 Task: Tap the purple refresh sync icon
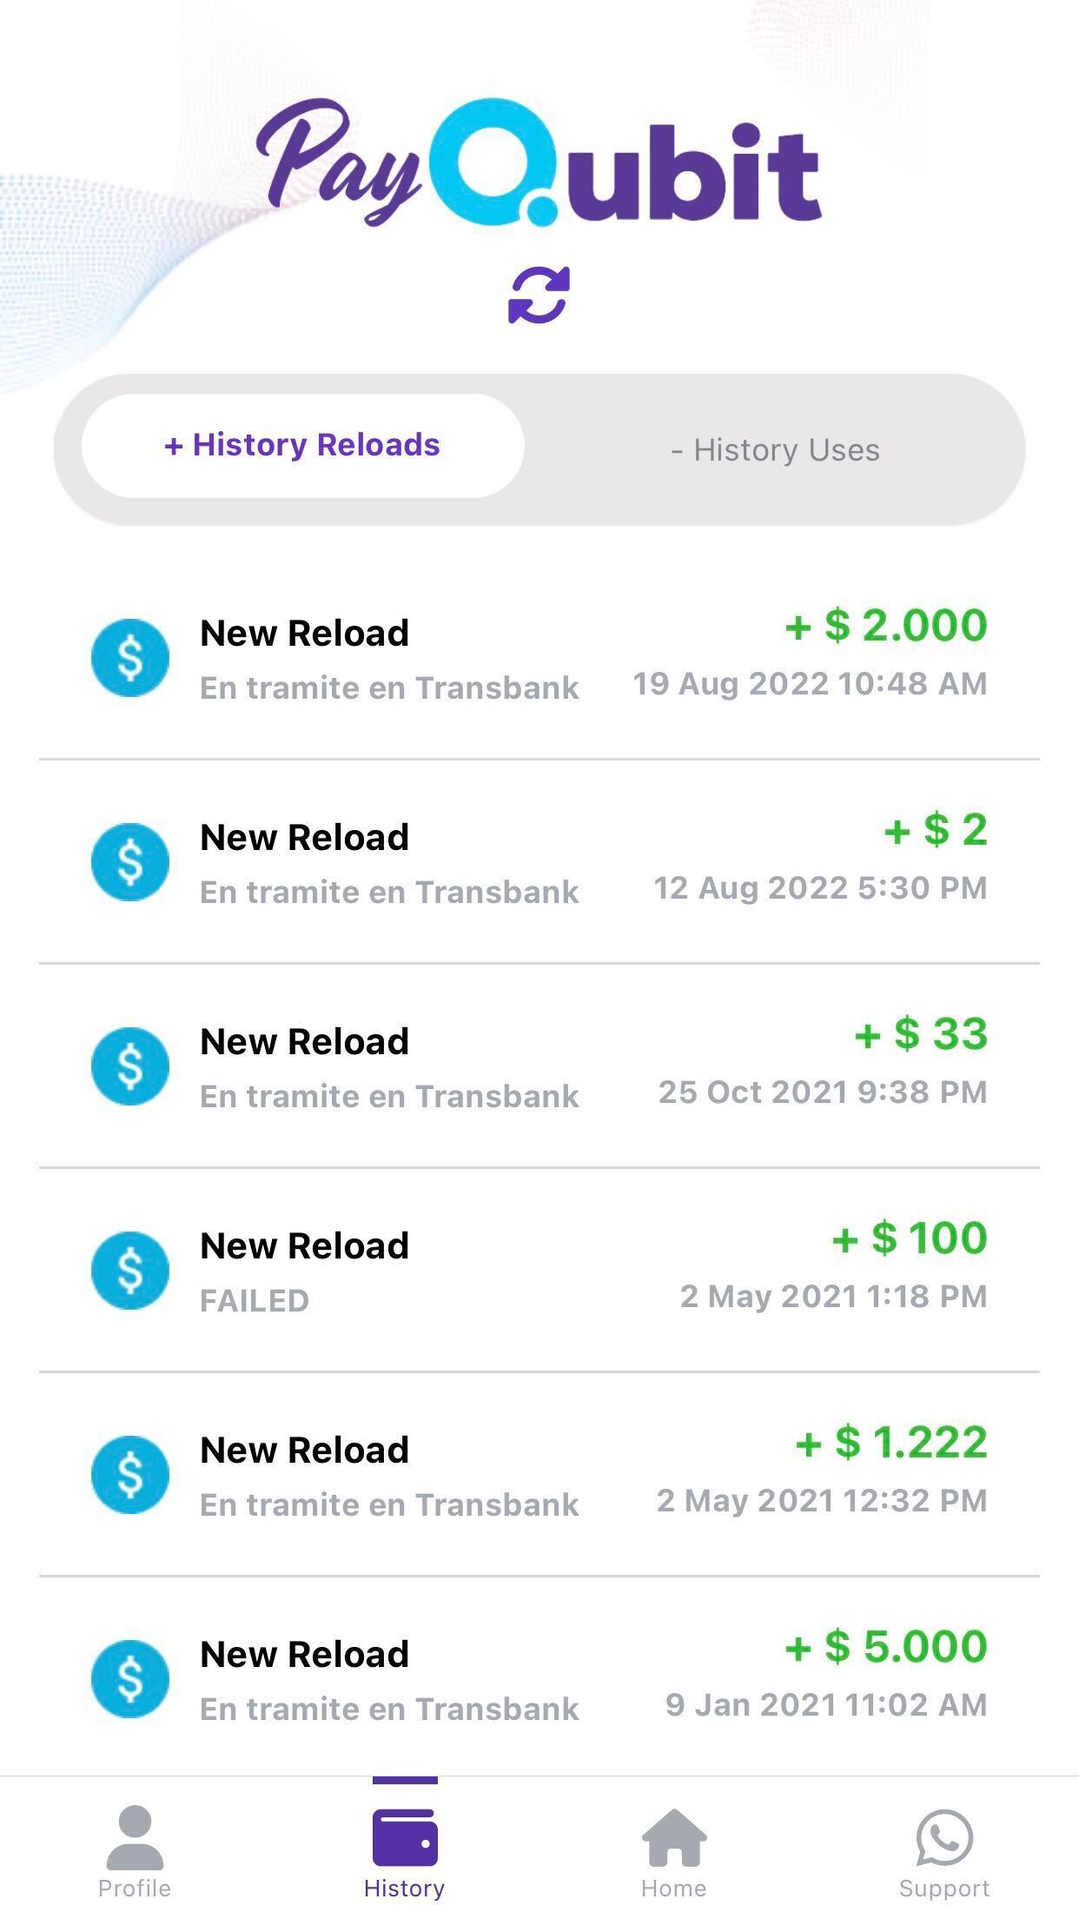539,295
